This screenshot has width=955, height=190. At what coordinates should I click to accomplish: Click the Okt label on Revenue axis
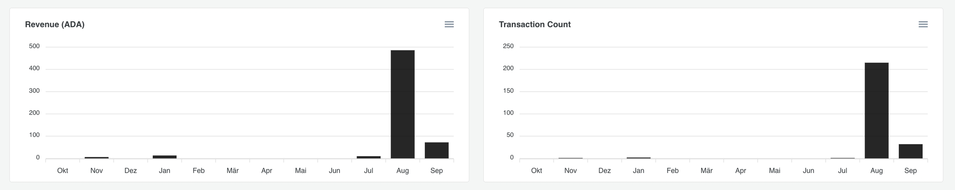tap(63, 171)
